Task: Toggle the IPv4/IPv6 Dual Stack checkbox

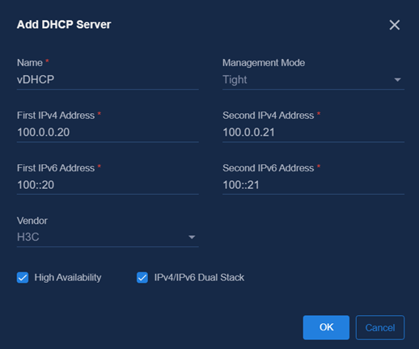Action: coord(142,277)
